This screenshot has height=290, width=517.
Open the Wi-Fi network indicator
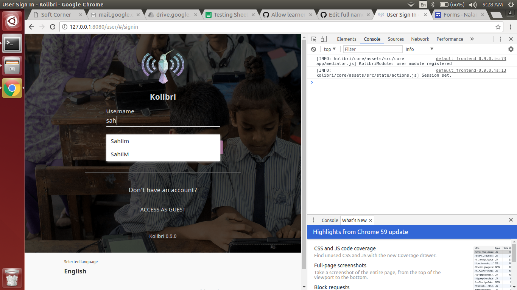[x=411, y=5]
